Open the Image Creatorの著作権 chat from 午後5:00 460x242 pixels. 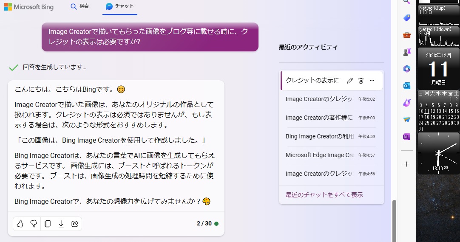[331, 118]
